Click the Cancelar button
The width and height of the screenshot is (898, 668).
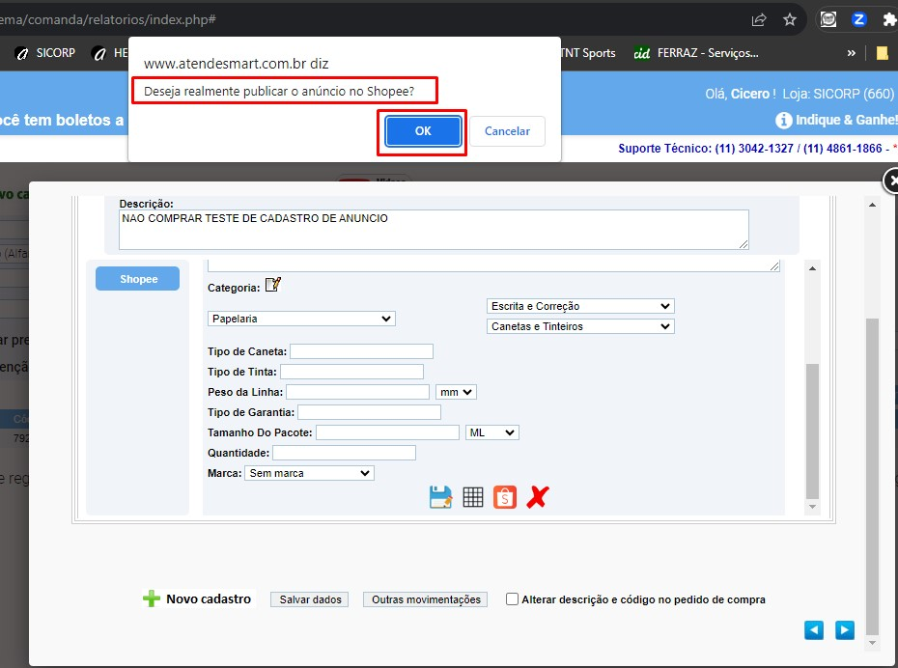tap(507, 131)
